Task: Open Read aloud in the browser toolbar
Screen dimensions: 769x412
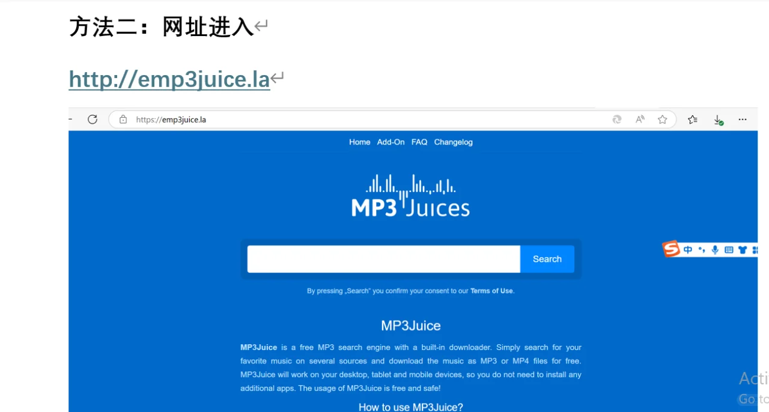Action: pos(639,119)
